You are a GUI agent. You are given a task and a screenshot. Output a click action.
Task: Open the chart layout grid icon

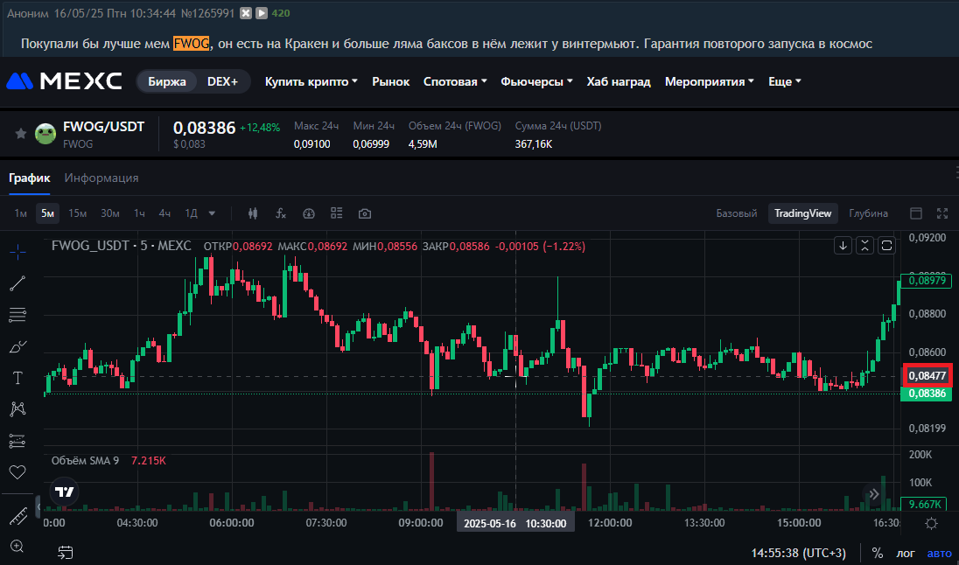coord(336,213)
